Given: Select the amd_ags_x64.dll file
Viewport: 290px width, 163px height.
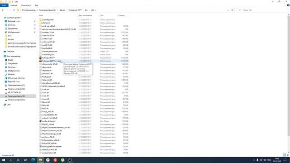Looking at the screenshot, I should pyautogui.click(x=48, y=26).
